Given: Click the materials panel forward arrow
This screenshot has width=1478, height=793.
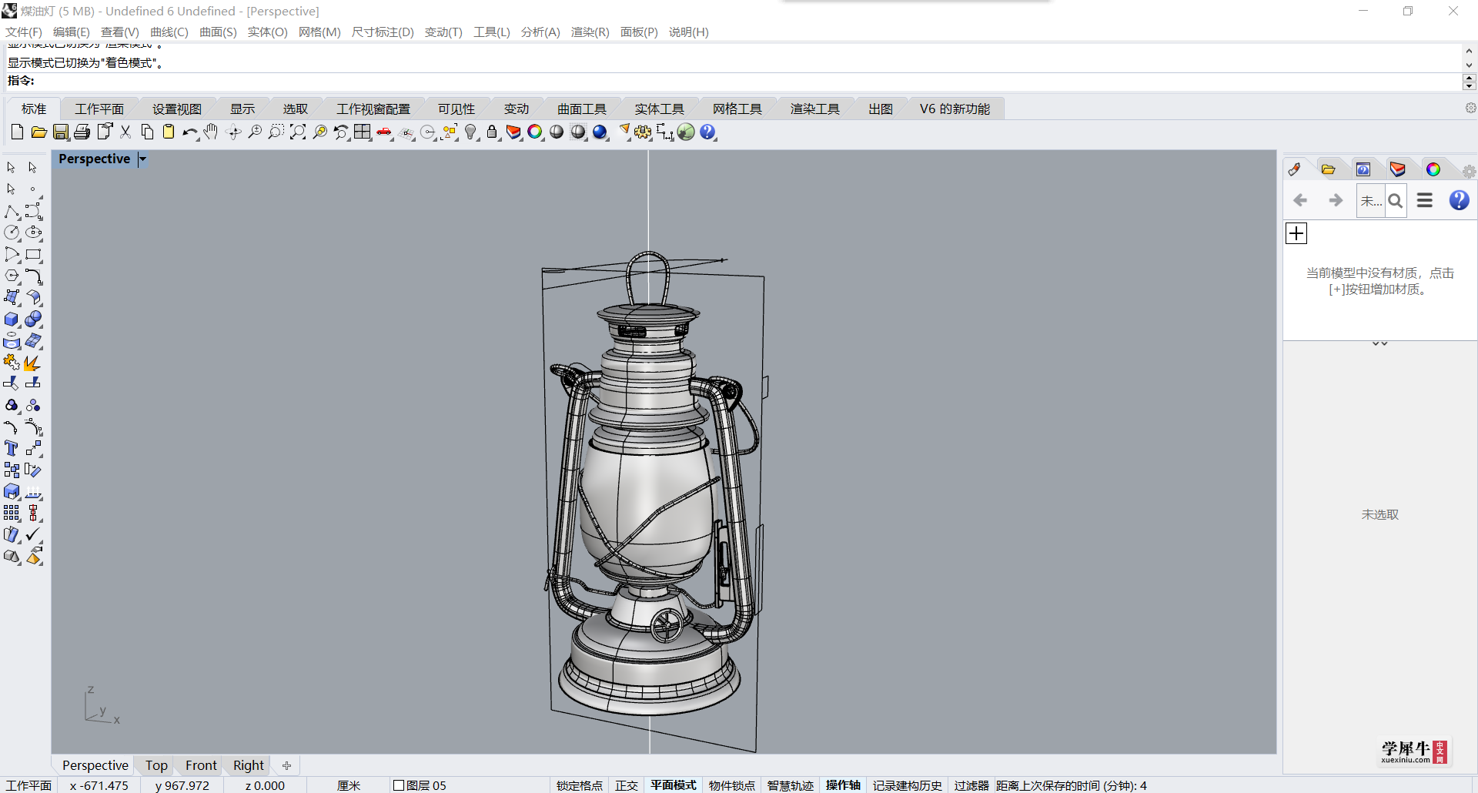Looking at the screenshot, I should tap(1336, 200).
